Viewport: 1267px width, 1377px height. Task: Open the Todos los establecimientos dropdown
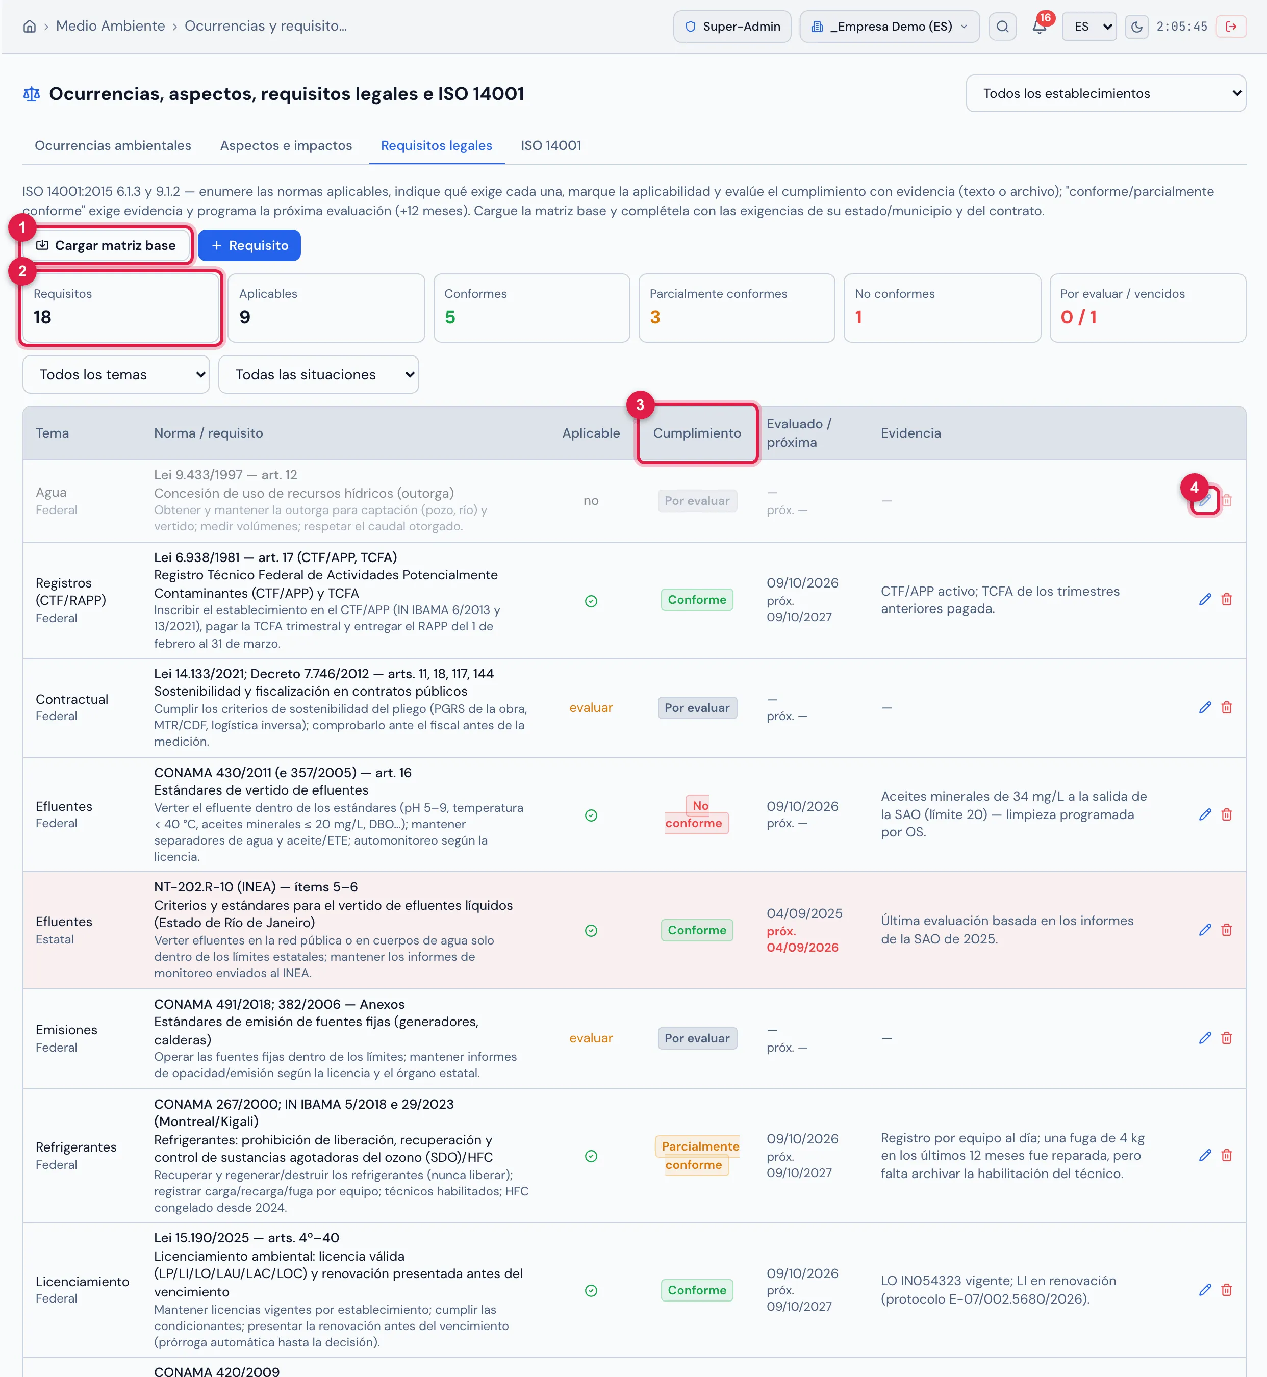(1105, 93)
